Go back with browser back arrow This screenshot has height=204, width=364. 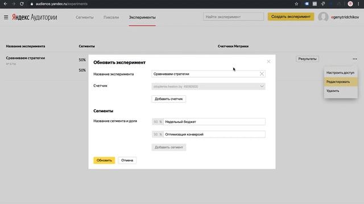click(x=5, y=4)
